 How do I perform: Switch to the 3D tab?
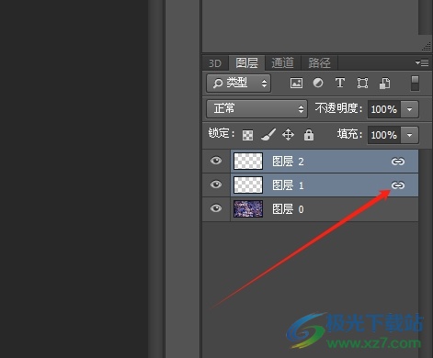point(215,63)
